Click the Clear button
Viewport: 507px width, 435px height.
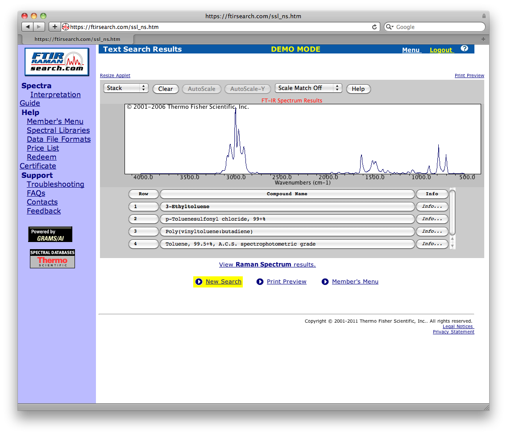point(166,89)
